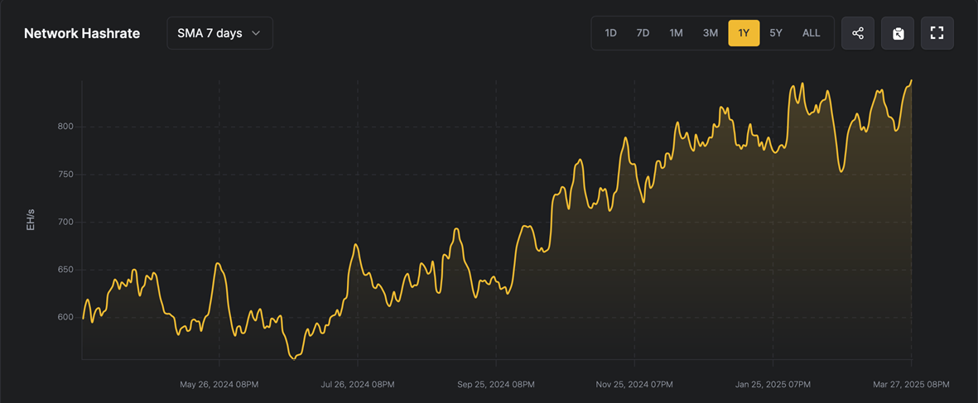Switch to the 7D time range
This screenshot has height=403, width=978.
click(x=643, y=33)
